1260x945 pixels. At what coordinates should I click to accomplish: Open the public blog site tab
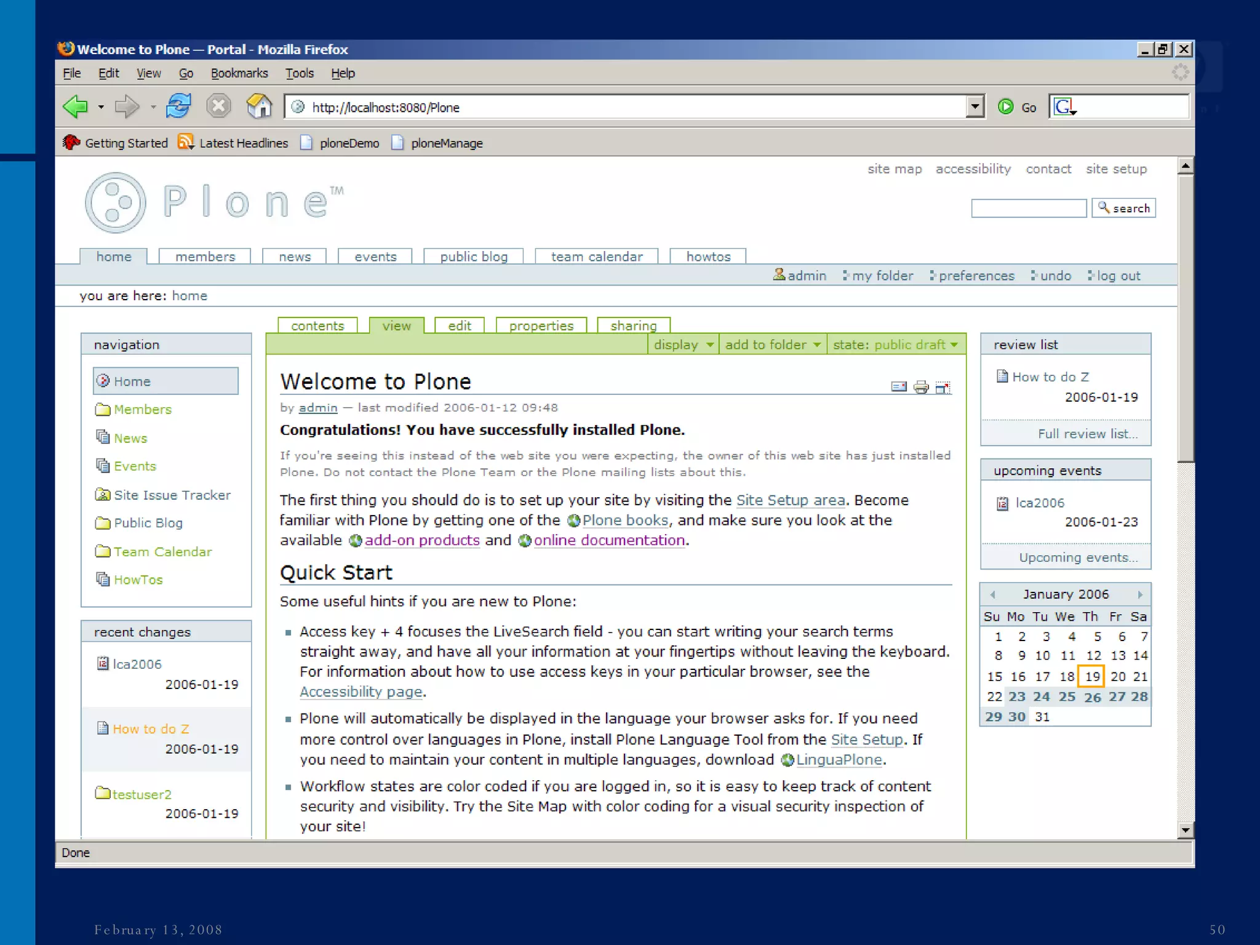click(x=474, y=257)
